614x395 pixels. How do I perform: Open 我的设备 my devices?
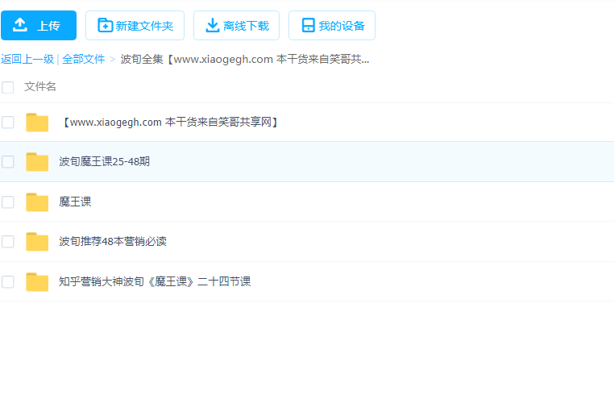coord(332,26)
